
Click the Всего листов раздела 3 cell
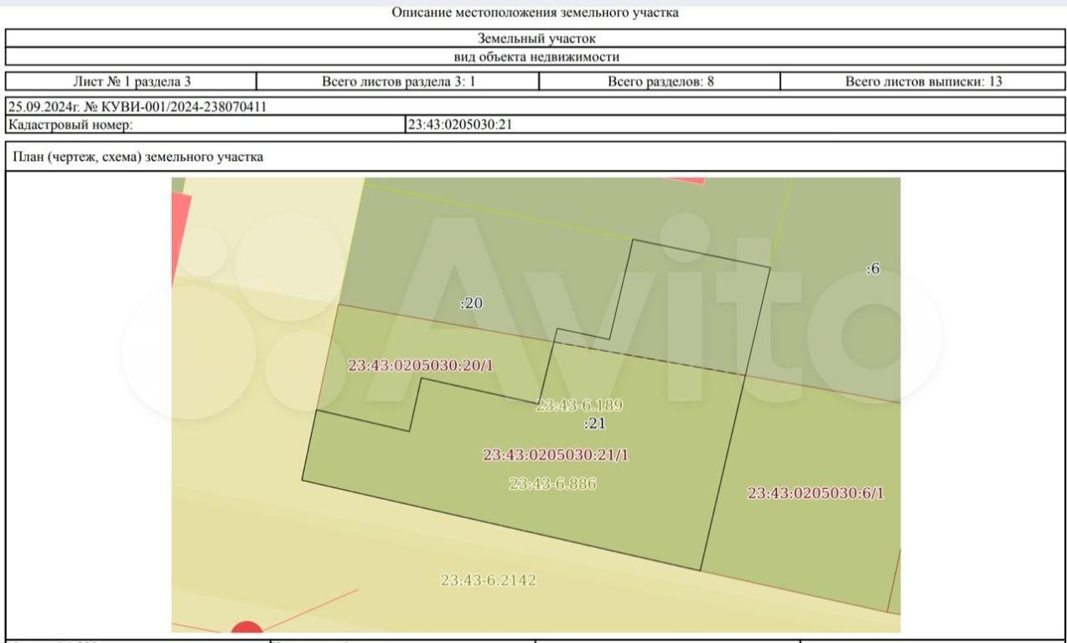pyautogui.click(x=398, y=81)
